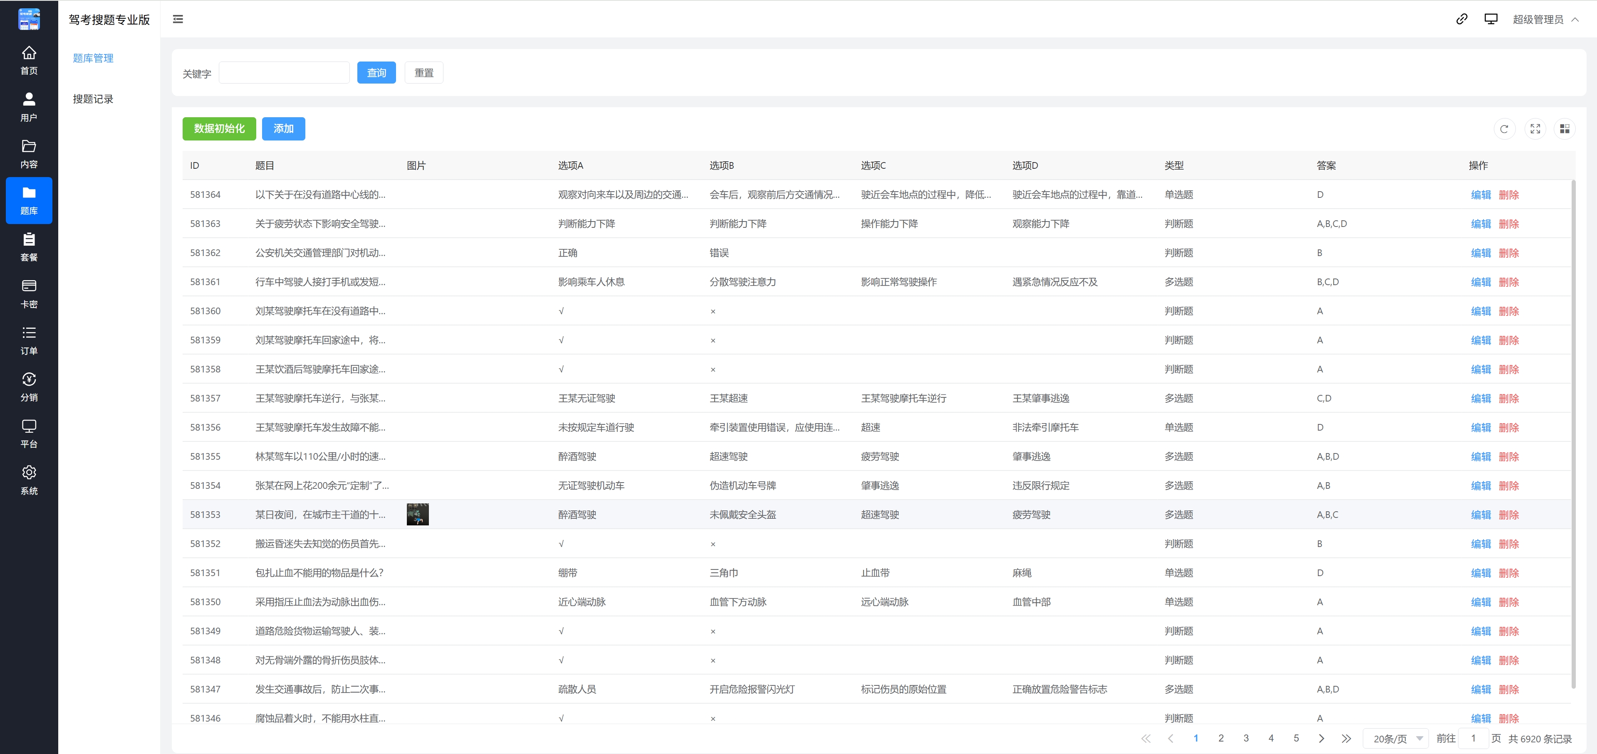This screenshot has height=754, width=1597.
Task: Click the 题目 column header
Action: [x=265, y=165]
